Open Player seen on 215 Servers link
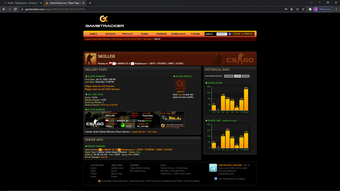This screenshot has width=340, height=191. coord(100,86)
